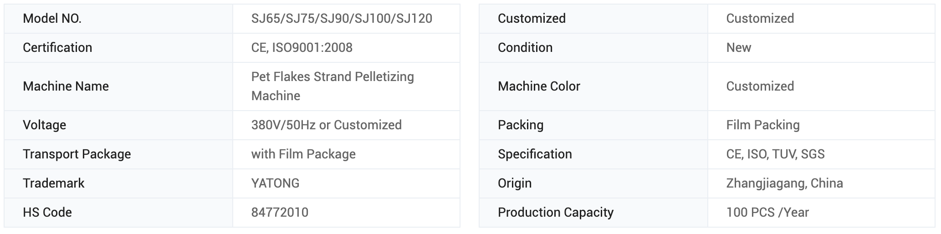
Task: Select the Zhangjiagang, China origin value
Action: (x=784, y=183)
